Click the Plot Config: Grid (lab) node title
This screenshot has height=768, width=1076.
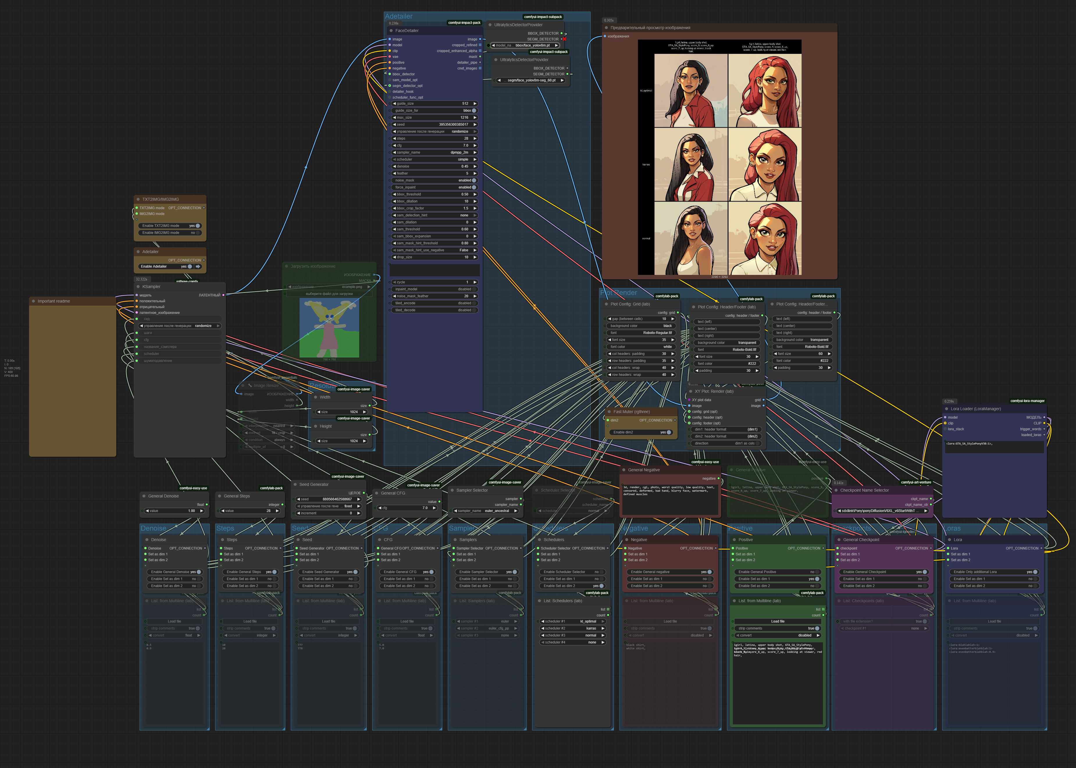tap(630, 304)
